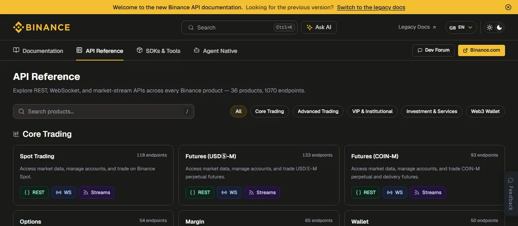
Task: Open the Options product card
Action: click(93, 218)
